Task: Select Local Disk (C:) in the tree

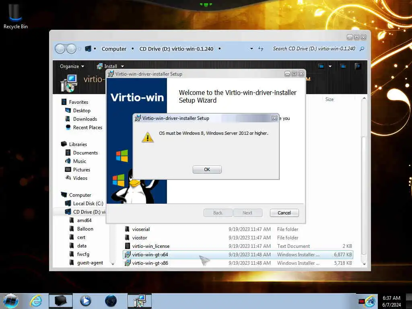Action: 88,203
